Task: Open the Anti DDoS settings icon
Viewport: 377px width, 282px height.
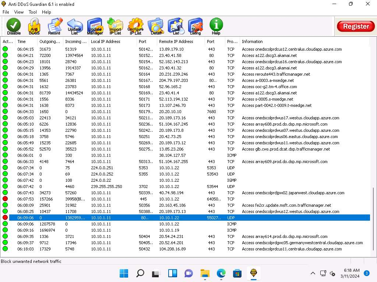Action: tap(34, 26)
